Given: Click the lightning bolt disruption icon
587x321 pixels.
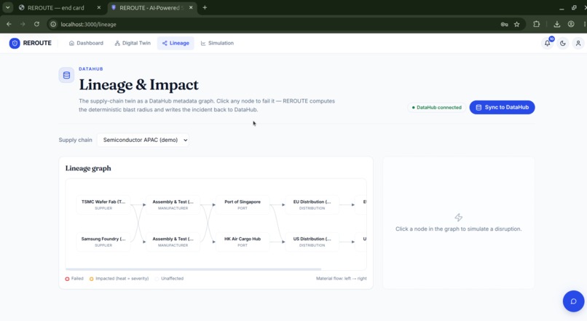Looking at the screenshot, I should pyautogui.click(x=459, y=218).
